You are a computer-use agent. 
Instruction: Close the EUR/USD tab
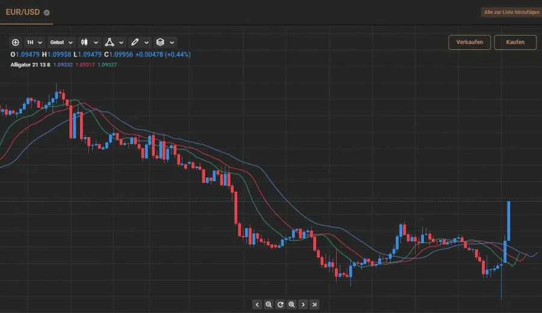coord(47,13)
